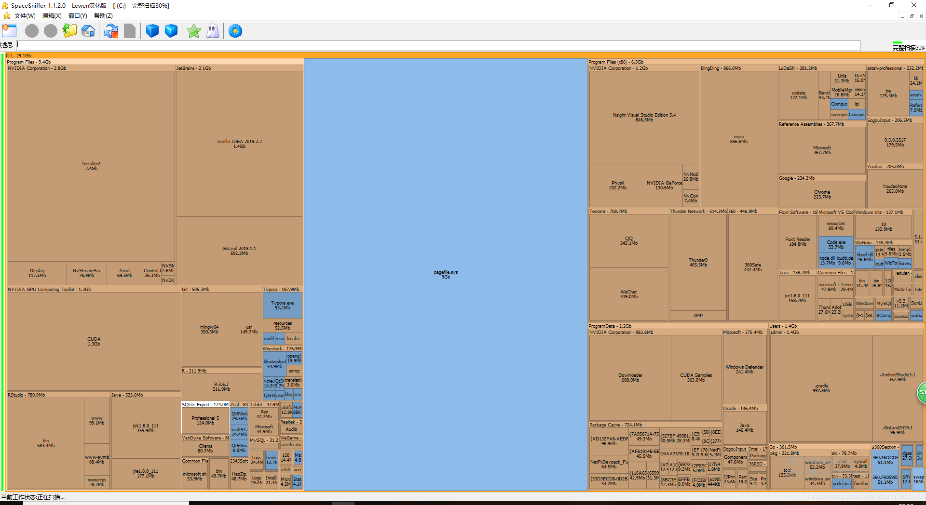This screenshot has height=505, width=926.
Task: Select the mingw64 350.5Mb block
Action: click(209, 330)
